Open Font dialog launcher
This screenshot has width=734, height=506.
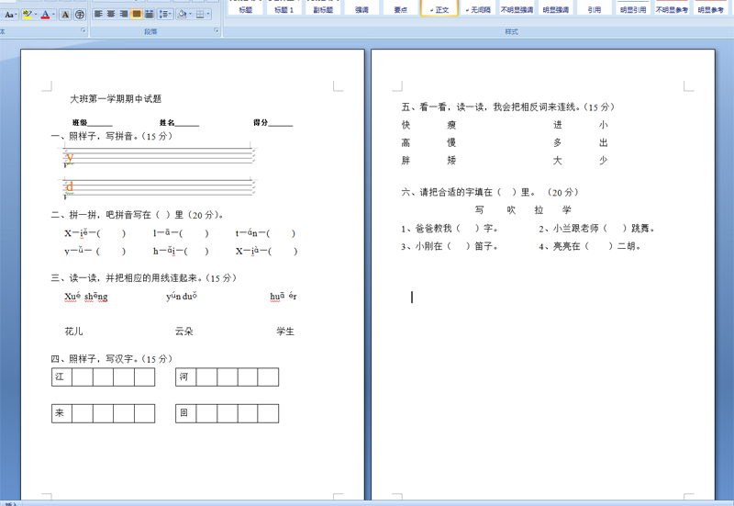click(x=83, y=30)
